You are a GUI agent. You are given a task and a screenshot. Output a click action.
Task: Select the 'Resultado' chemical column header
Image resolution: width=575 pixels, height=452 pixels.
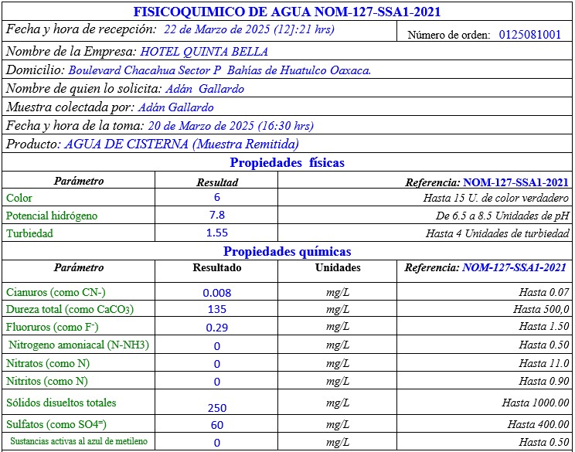coord(216,267)
